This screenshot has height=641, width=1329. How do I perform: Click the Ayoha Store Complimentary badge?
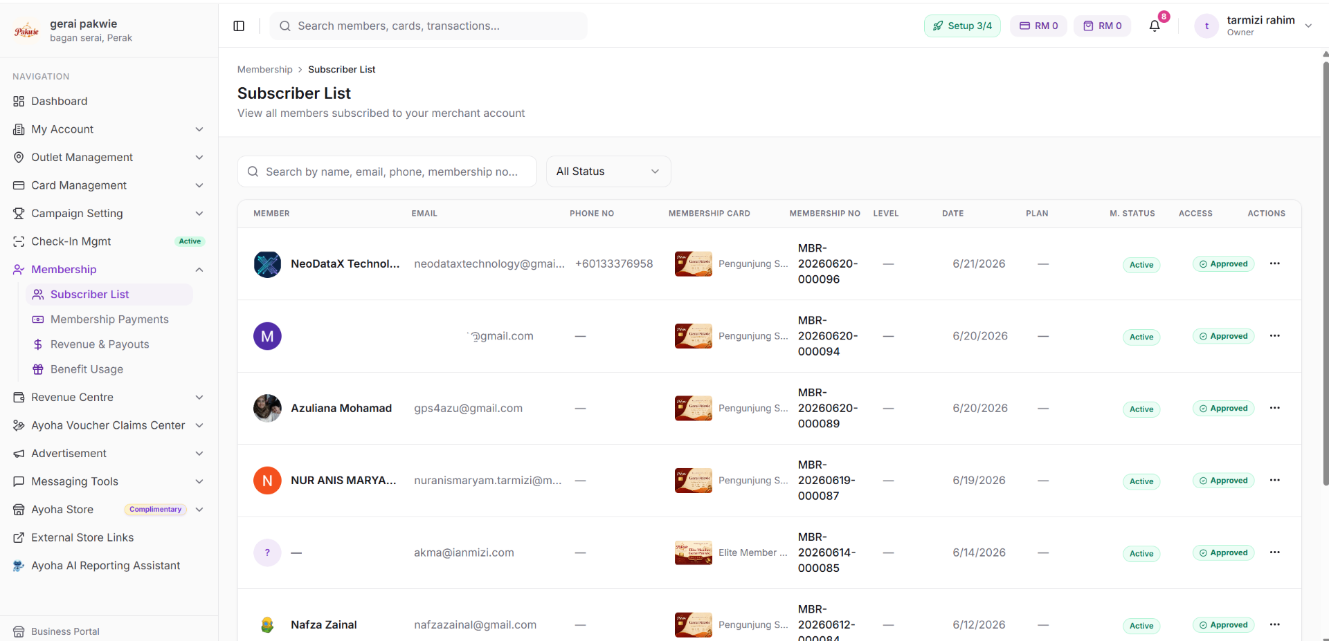tap(155, 510)
